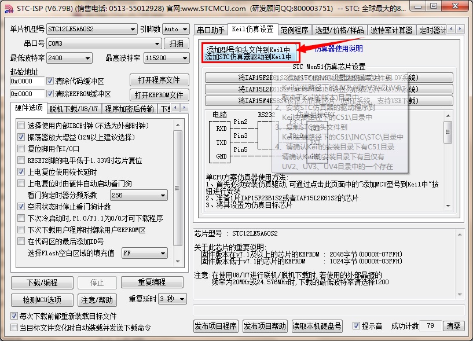Viewport: 473px width, 341px height.
Task: Click 将IAP15L2K61S2 set as simulator chip button
Action: [329, 89]
